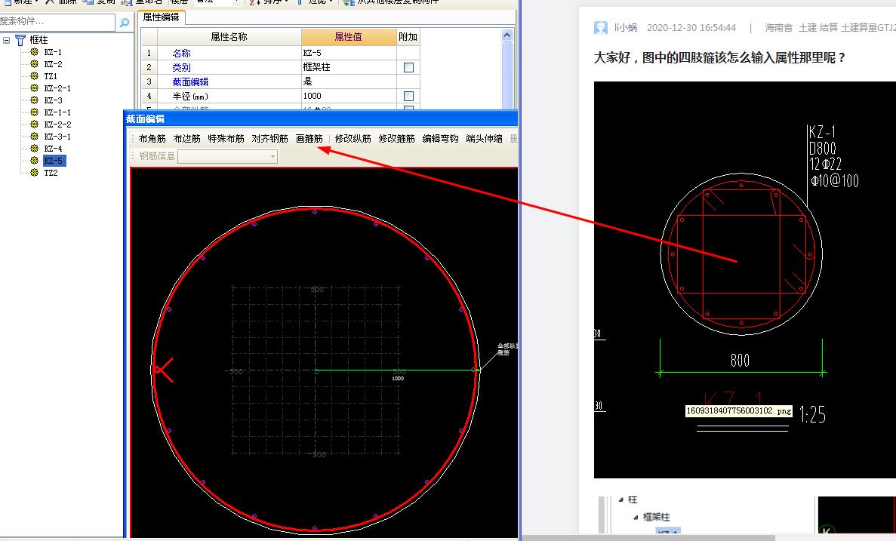Image resolution: width=896 pixels, height=541 pixels.
Task: Choose 修改纵筋 in section editor toolbar
Action: [353, 139]
